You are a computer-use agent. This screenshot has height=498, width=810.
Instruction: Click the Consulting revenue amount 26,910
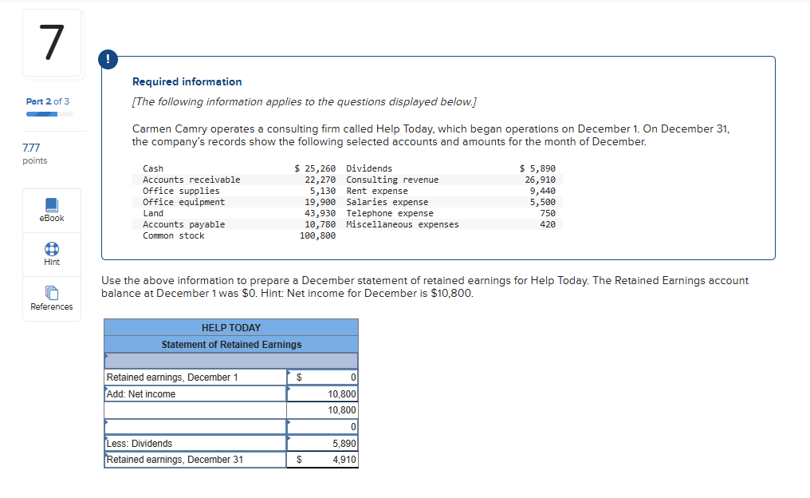coord(541,180)
